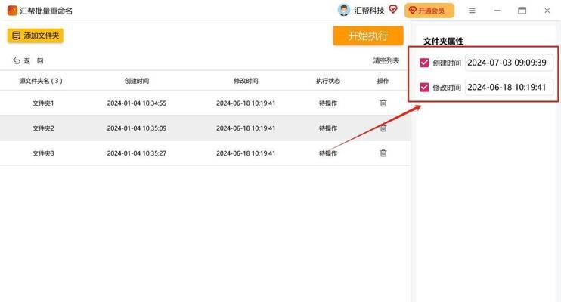Image resolution: width=561 pixels, height=302 pixels.
Task: Delete 文件夹3 with its trash icon
Action: [x=383, y=153]
